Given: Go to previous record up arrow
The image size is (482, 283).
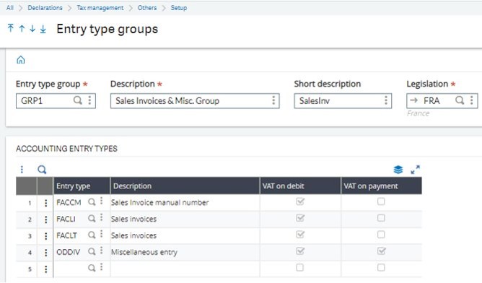Looking at the screenshot, I should [x=22, y=29].
